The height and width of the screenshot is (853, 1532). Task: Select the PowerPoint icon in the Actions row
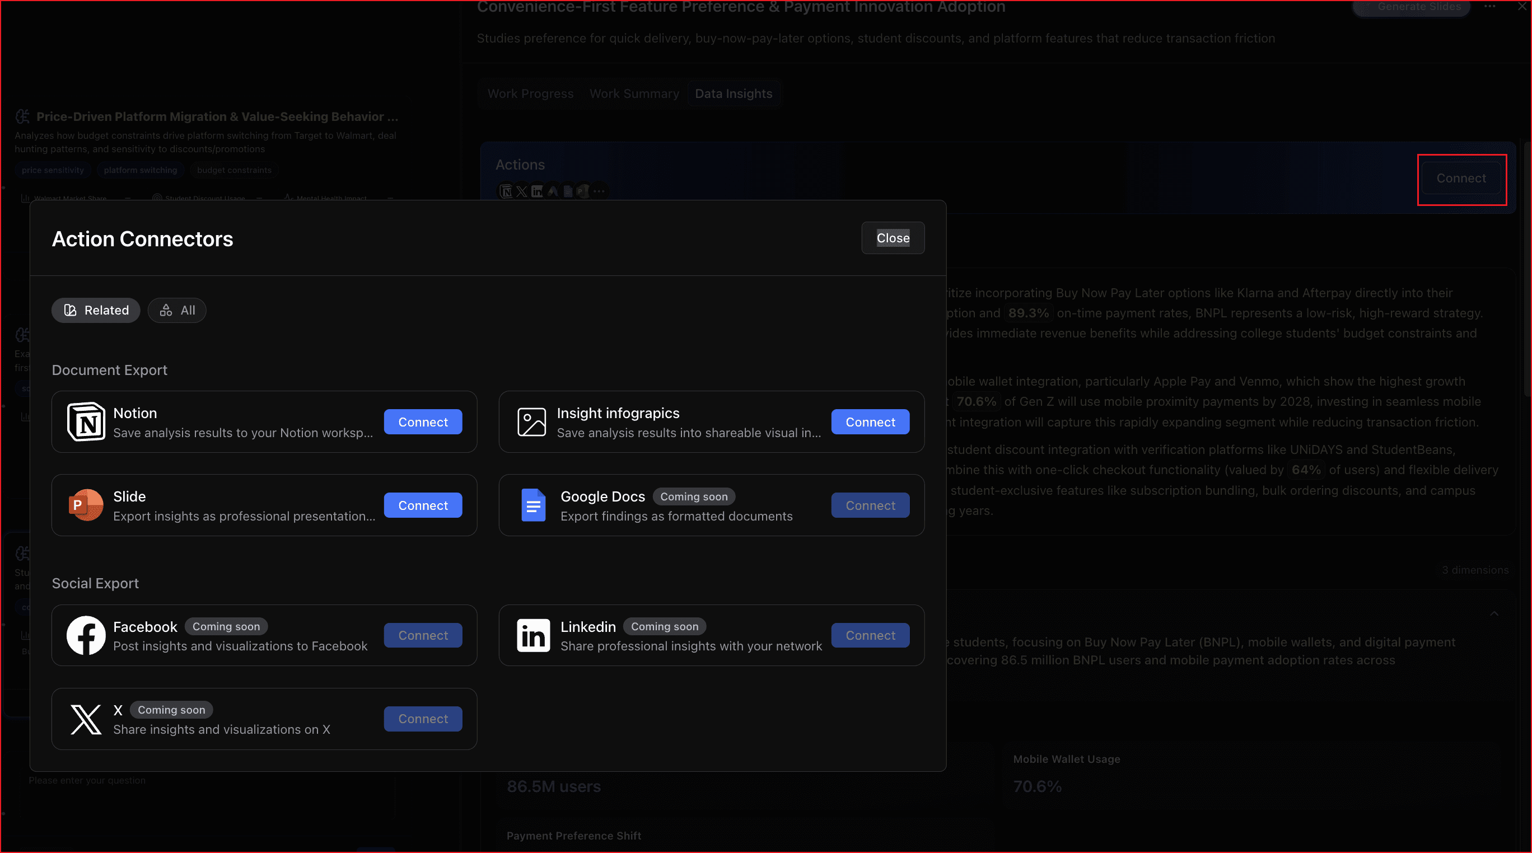pyautogui.click(x=583, y=191)
